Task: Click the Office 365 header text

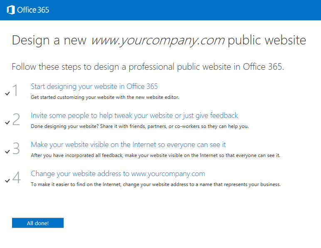Action: (x=33, y=10)
